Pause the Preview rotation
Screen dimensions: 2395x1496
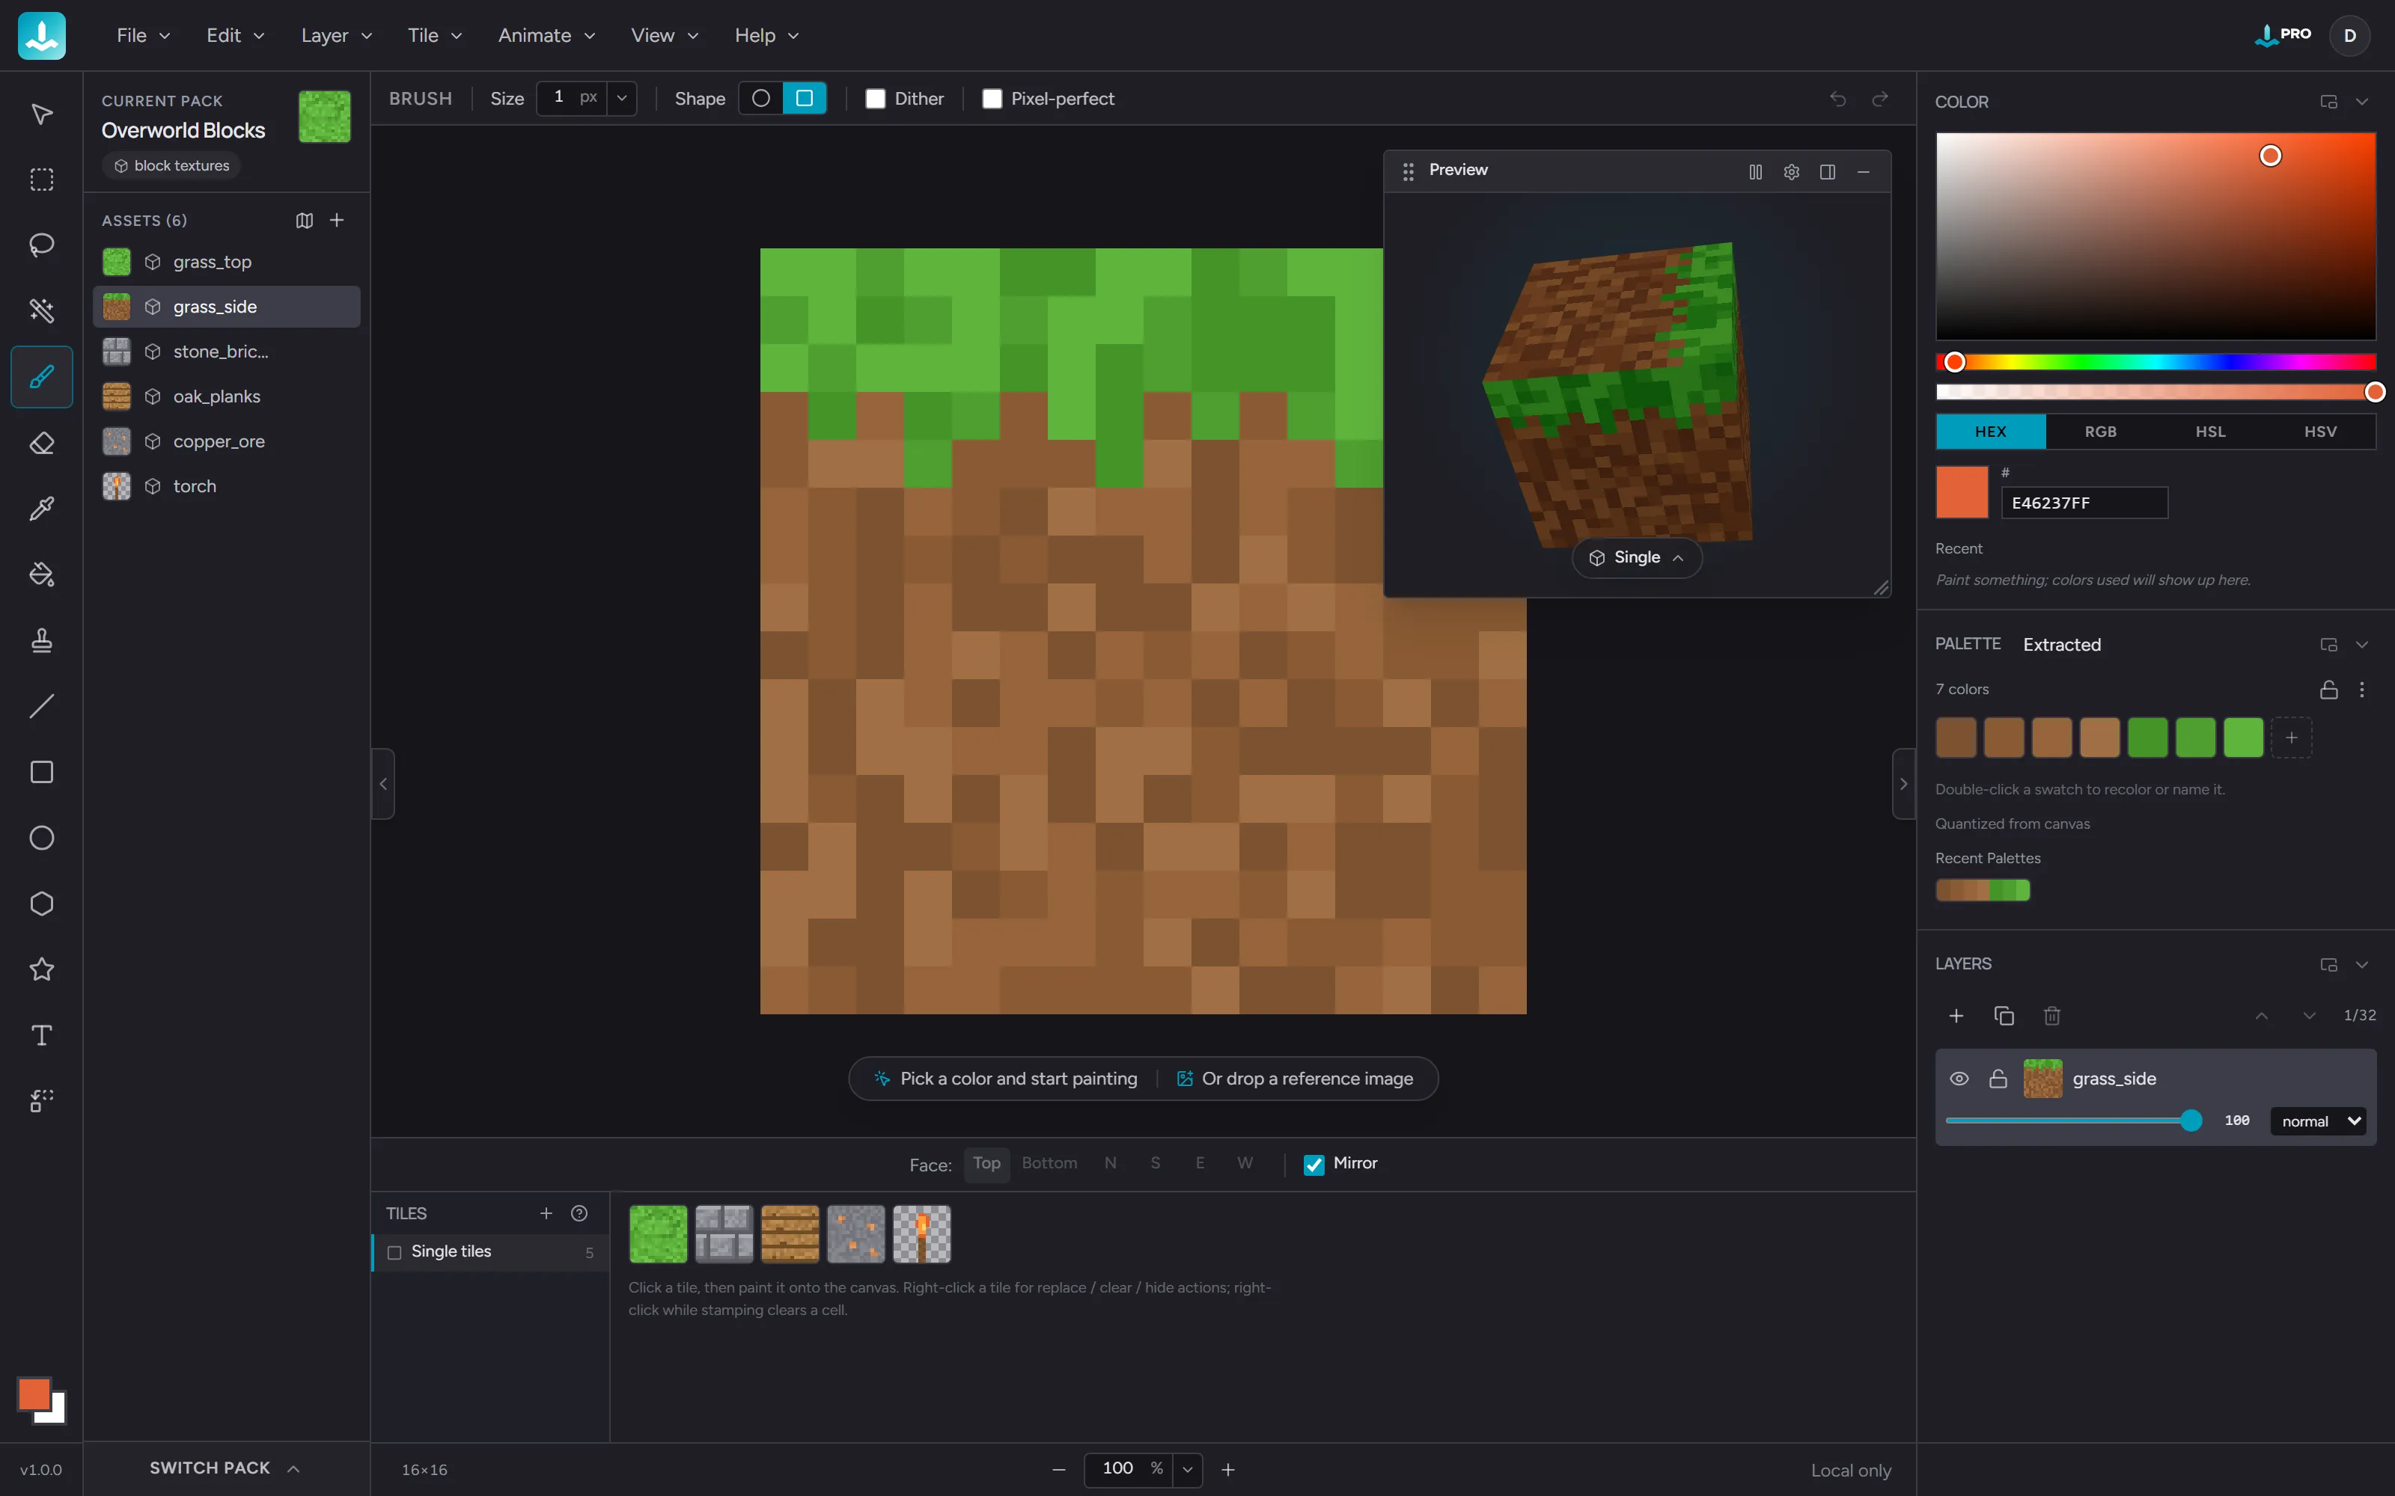pos(1756,171)
